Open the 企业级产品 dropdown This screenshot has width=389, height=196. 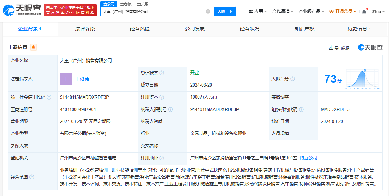pos(311,12)
